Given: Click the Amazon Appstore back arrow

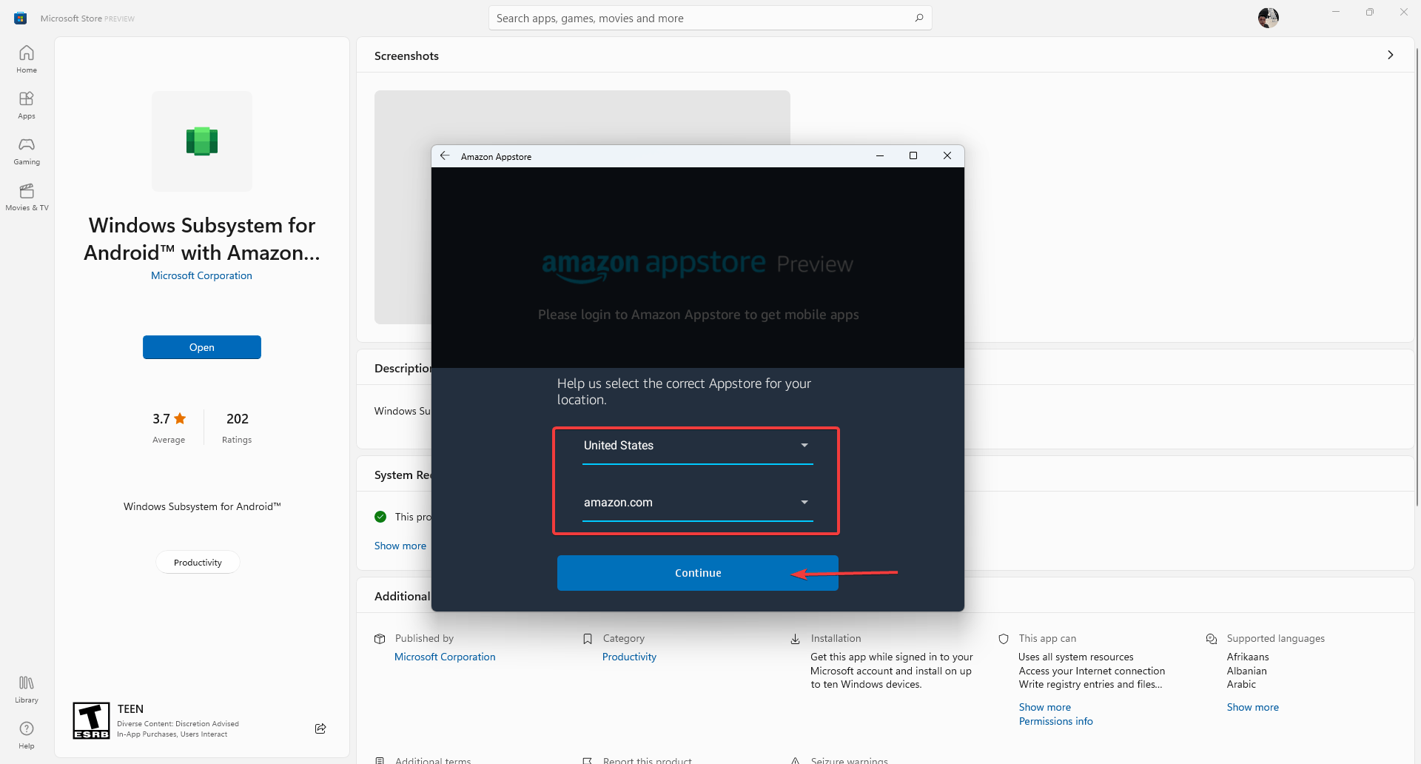Looking at the screenshot, I should (x=445, y=156).
